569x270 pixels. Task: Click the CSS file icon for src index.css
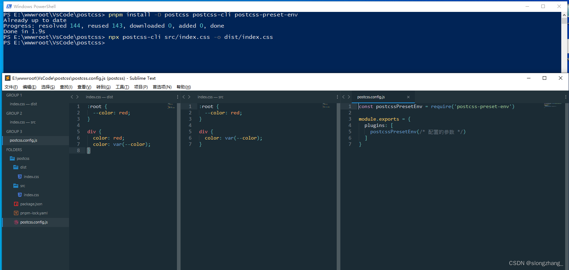[x=20, y=195]
